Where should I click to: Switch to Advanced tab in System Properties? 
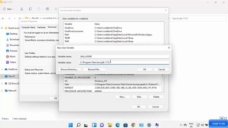pyautogui.click(x=52, y=27)
